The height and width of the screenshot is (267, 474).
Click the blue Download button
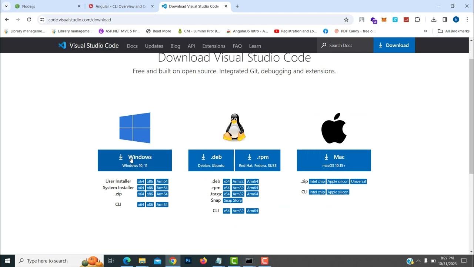click(394, 45)
